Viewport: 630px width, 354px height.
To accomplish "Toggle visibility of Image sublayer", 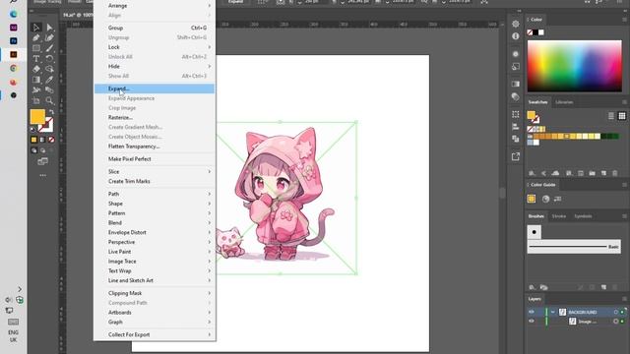I will 532,322.
